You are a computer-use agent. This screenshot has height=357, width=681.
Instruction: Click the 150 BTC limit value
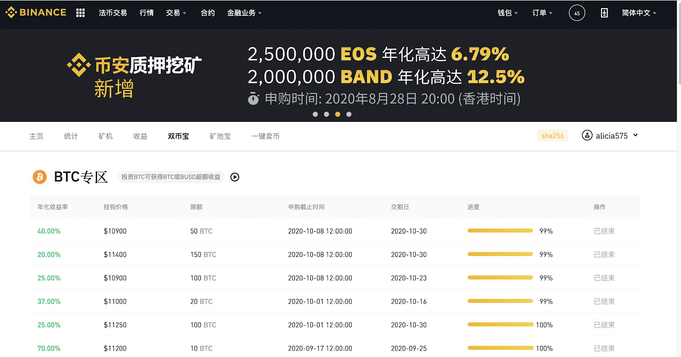[203, 254]
